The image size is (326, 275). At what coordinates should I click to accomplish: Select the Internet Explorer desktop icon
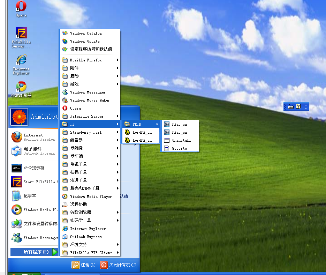[x=21, y=65]
